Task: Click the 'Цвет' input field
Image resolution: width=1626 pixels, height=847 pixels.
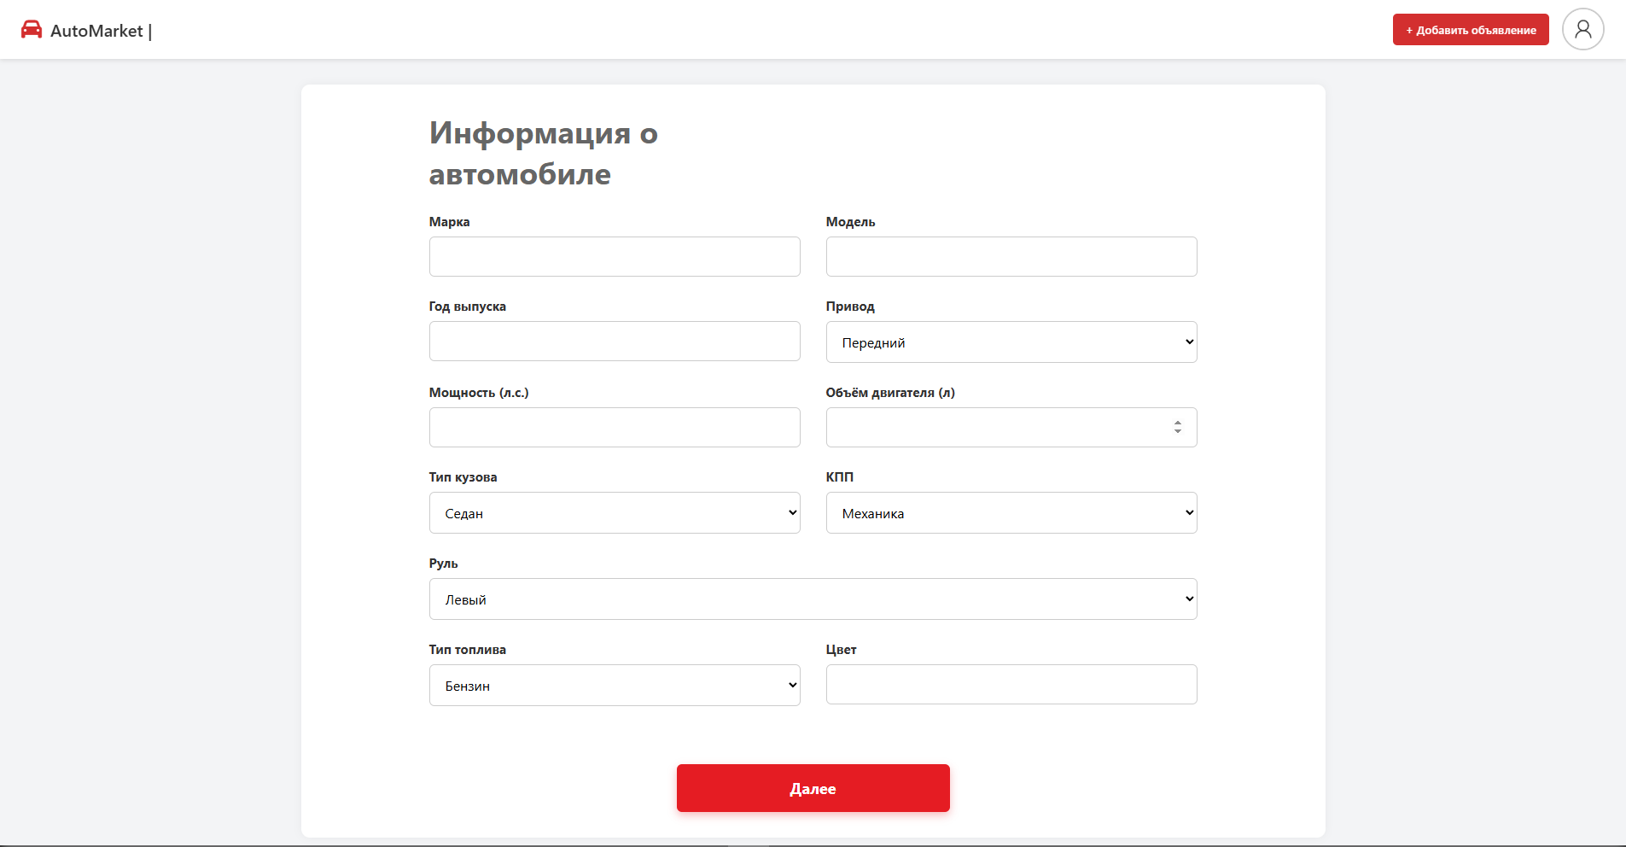Action: pyautogui.click(x=1011, y=685)
